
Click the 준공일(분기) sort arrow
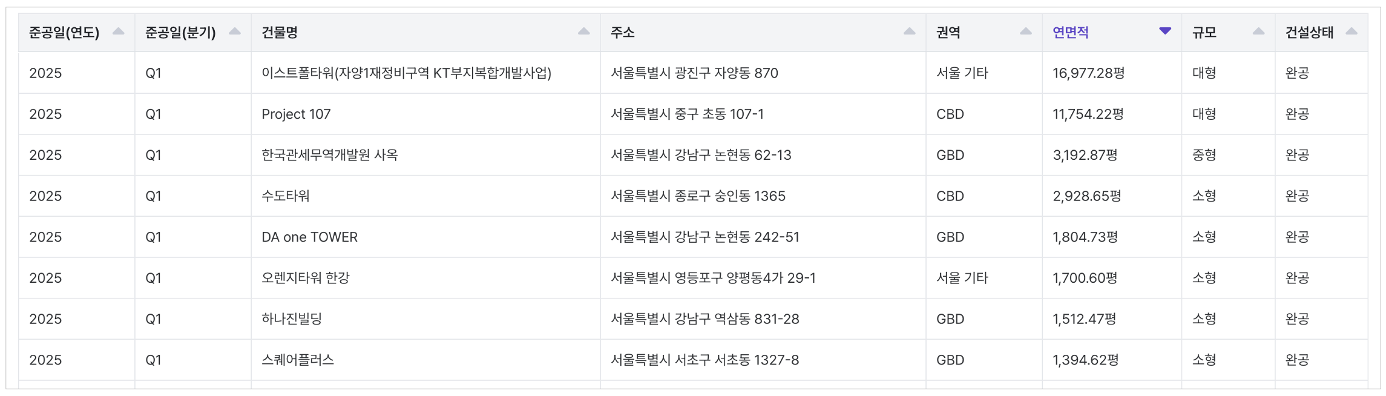tap(235, 31)
